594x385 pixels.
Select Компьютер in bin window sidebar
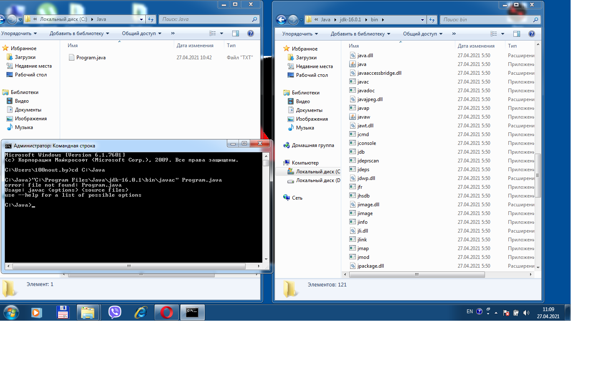point(305,163)
